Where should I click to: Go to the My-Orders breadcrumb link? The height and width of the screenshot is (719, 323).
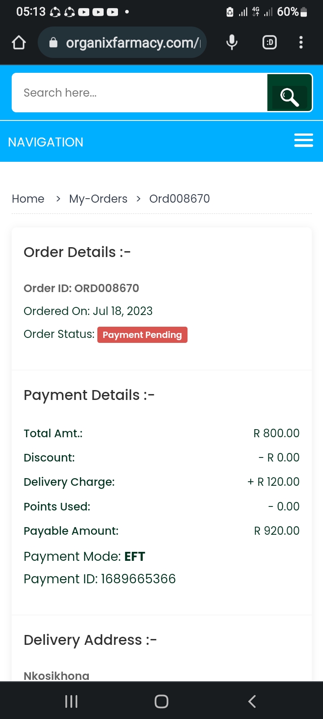coord(98,199)
